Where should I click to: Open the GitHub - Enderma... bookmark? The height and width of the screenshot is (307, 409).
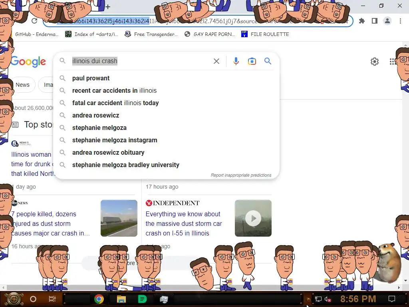[x=36, y=34]
